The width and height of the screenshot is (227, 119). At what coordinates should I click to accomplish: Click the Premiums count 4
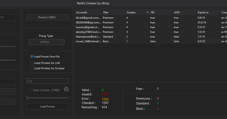pos(158,99)
